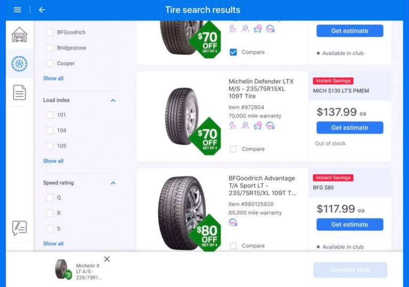Enable the 104 load index filter
Viewport: 409px width, 287px height.
point(50,130)
